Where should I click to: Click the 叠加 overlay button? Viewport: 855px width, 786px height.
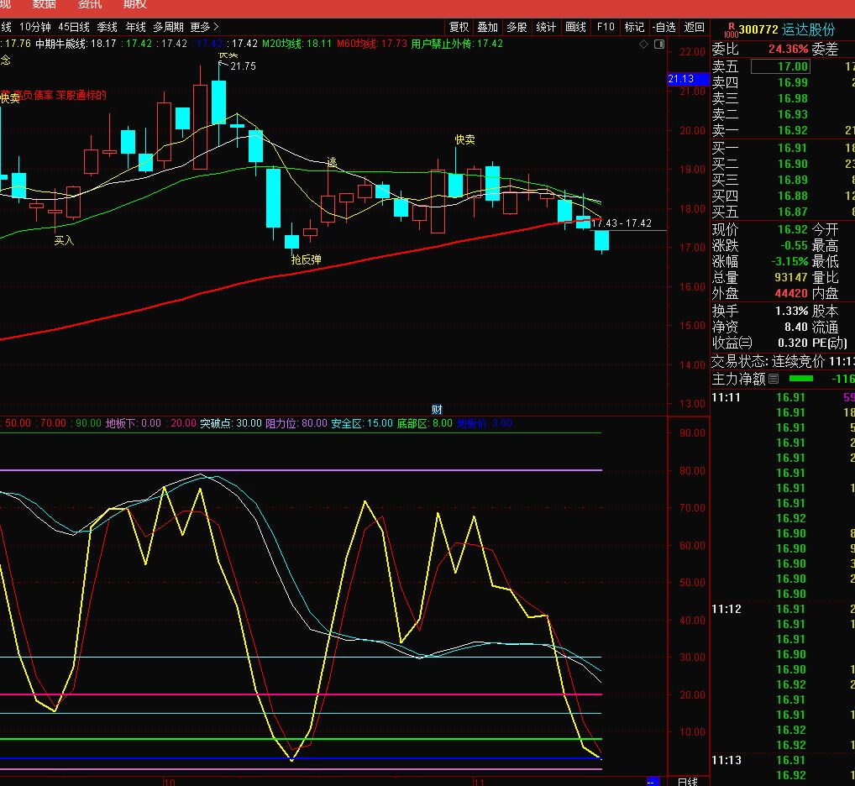487,27
